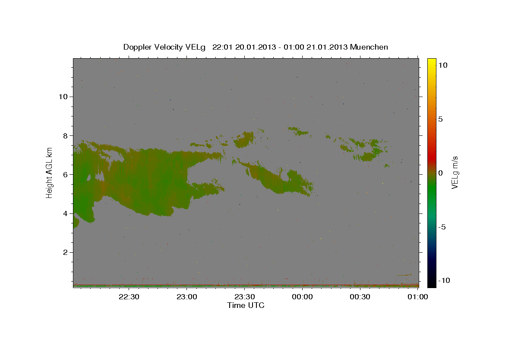Screen dimensions: 518x345
Task: Click the '23:30' time tick label
Action: 244,296
